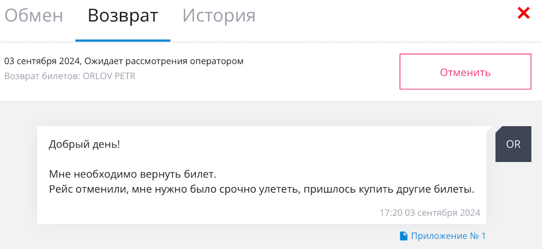The width and height of the screenshot is (542, 249).
Task: Click the folded corner of the message bubble
Action: click(489, 129)
